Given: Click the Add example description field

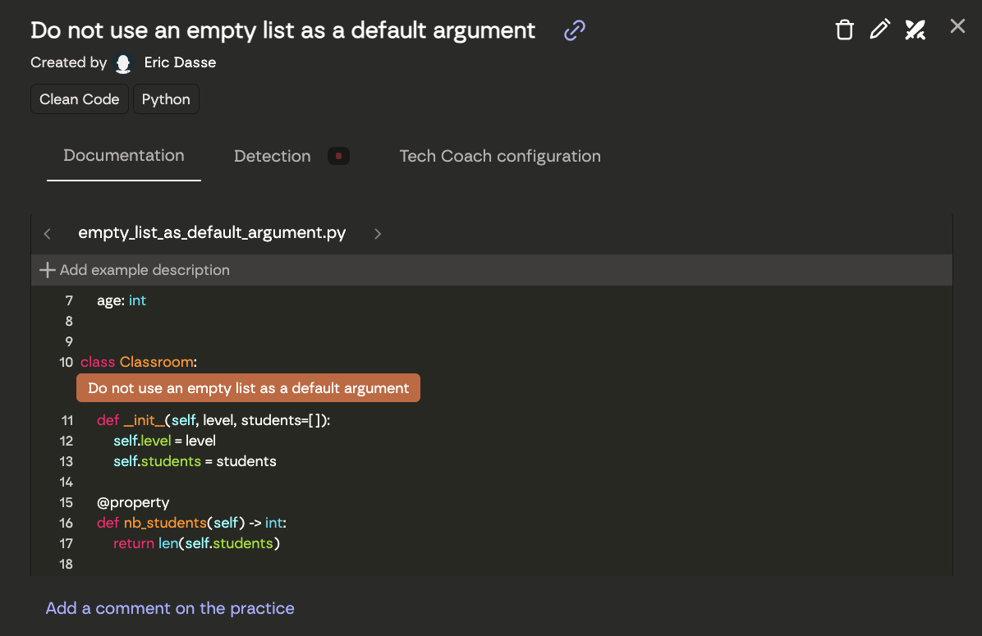Looking at the screenshot, I should (145, 270).
